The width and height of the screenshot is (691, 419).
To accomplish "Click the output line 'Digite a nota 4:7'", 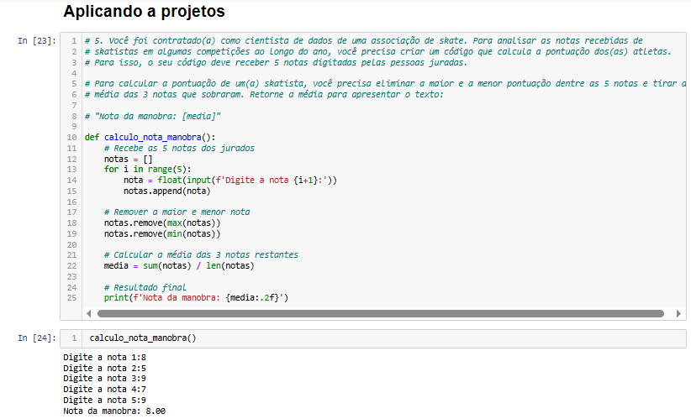I will 104,390.
